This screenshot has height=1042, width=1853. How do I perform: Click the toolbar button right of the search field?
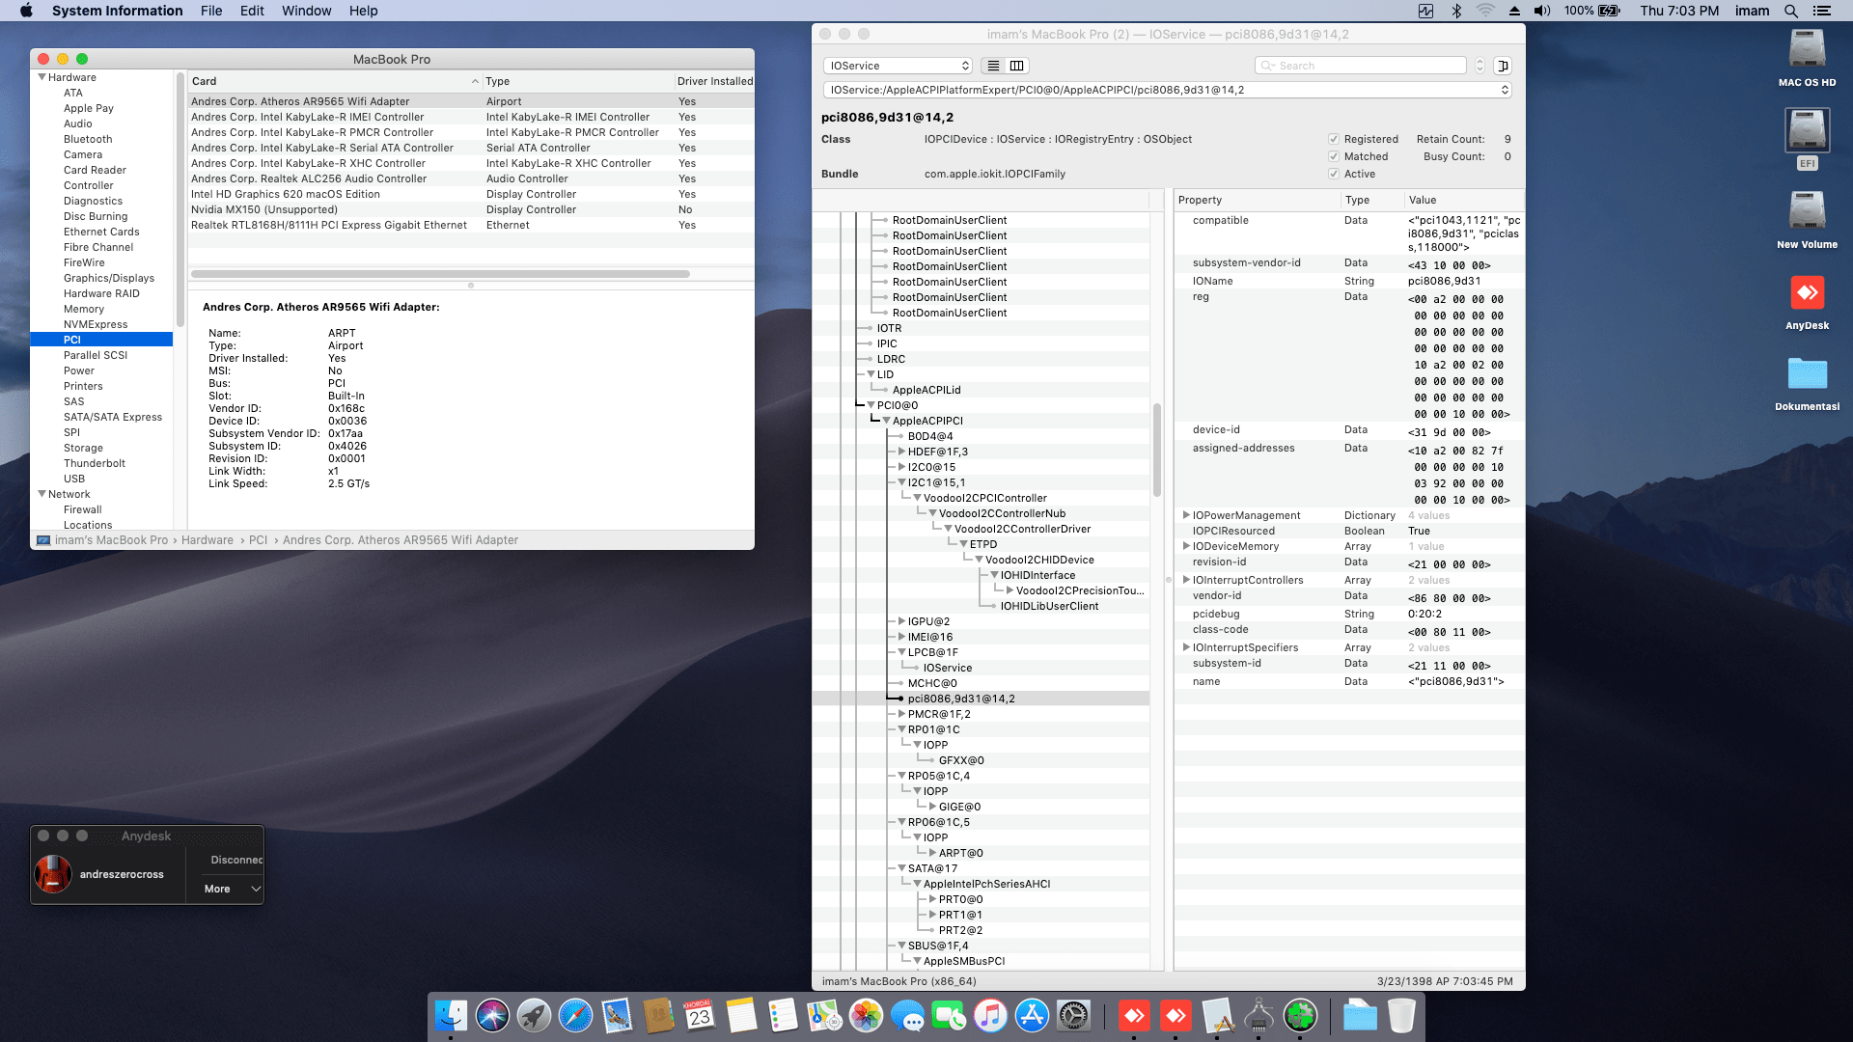tap(1502, 66)
